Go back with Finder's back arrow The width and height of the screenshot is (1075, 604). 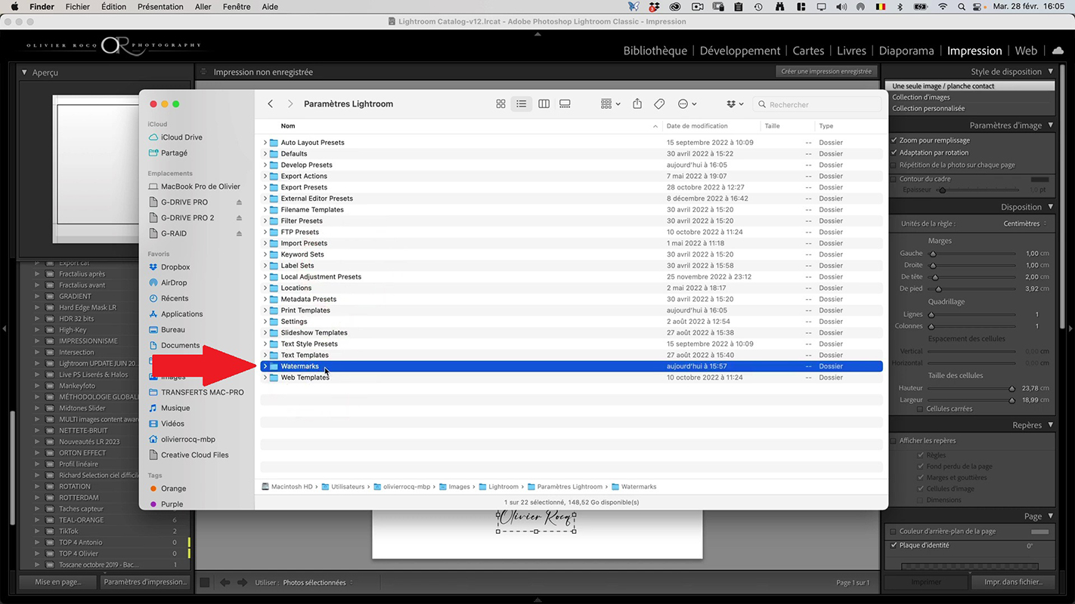click(x=270, y=104)
